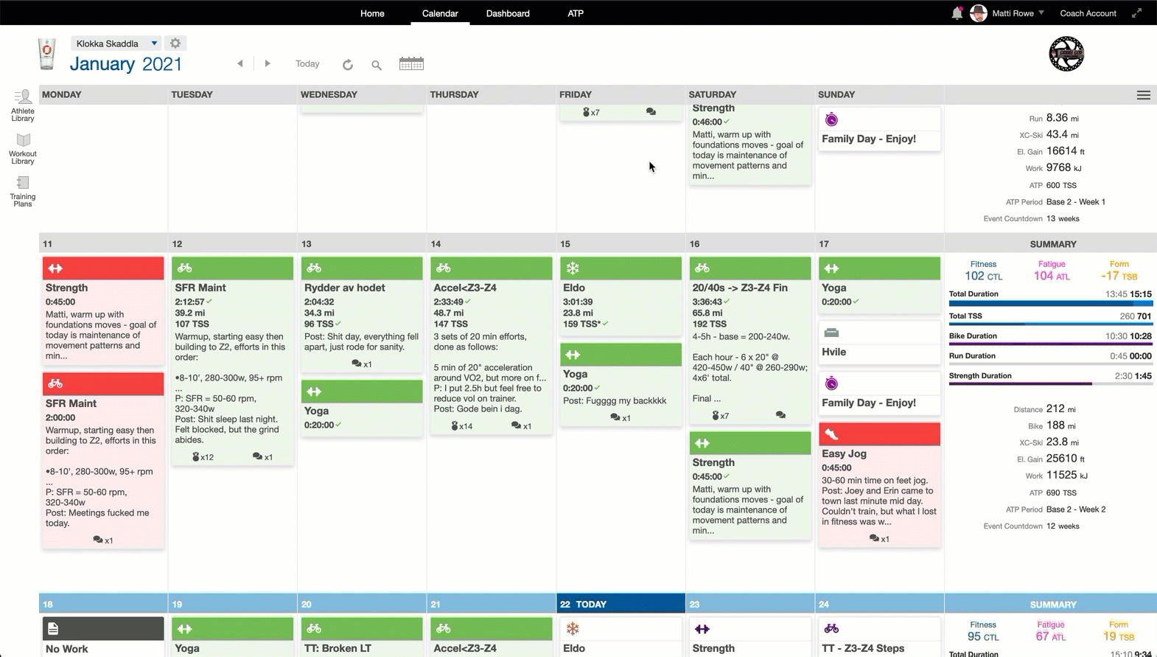Open the Coach Account link
This screenshot has height=657, width=1157.
point(1088,13)
